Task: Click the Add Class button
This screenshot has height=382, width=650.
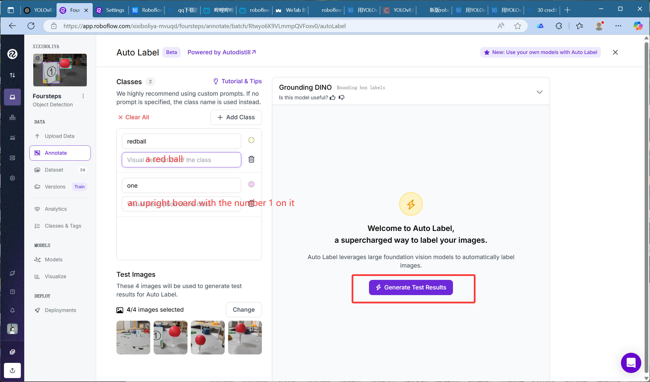Action: 236,117
